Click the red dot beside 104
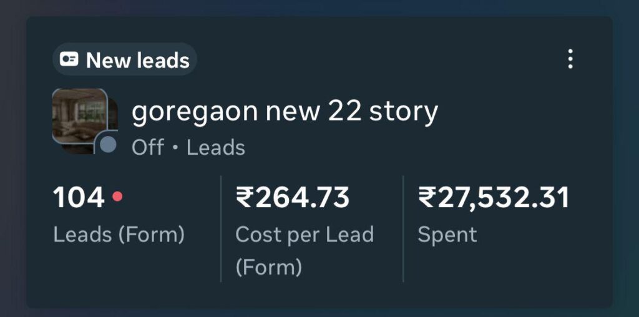The height and width of the screenshot is (317, 639). [x=117, y=197]
